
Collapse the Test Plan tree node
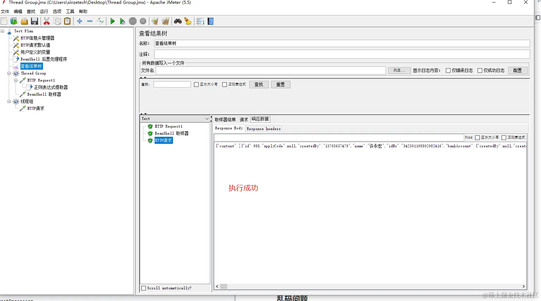click(x=2, y=31)
